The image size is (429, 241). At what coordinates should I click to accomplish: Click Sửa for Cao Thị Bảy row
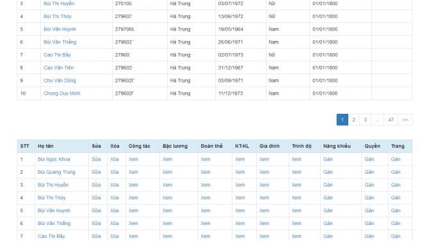96,237
